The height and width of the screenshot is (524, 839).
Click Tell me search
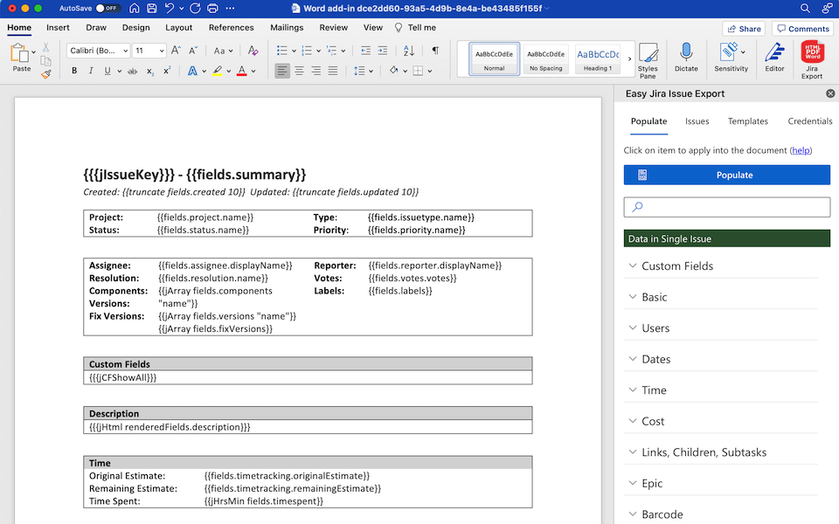tap(416, 27)
